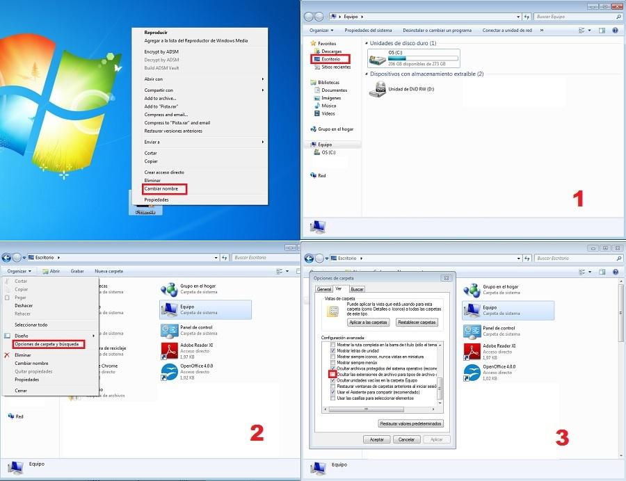The width and height of the screenshot is (626, 481).
Task: Click 'Opciones de carpeta y búsqueda' menu entry
Action: coord(48,344)
